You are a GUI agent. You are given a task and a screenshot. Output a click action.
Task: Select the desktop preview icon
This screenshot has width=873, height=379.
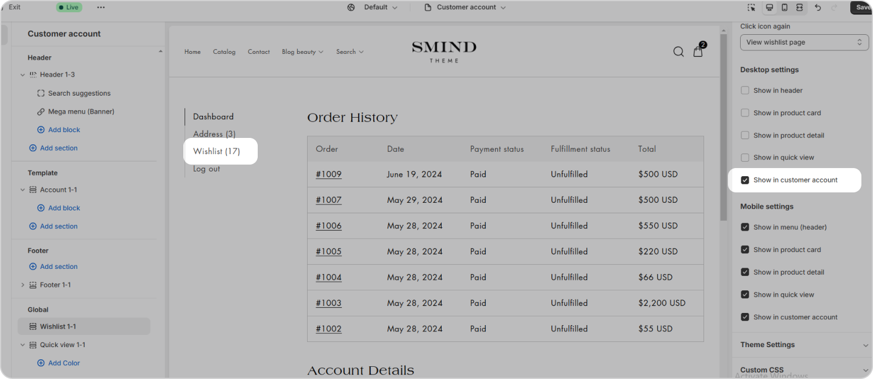tap(769, 8)
